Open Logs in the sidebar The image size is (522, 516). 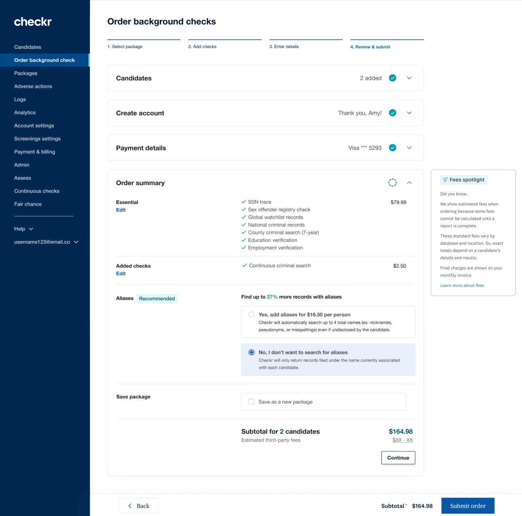pos(20,99)
